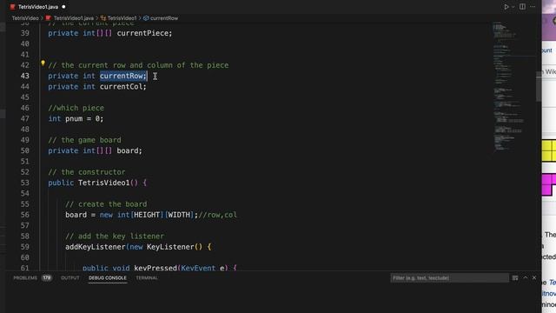
Task: Maximize the panel with the chevron up
Action: [526, 278]
